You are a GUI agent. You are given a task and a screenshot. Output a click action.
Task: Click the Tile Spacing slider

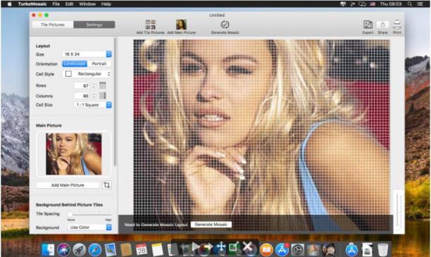(90, 214)
